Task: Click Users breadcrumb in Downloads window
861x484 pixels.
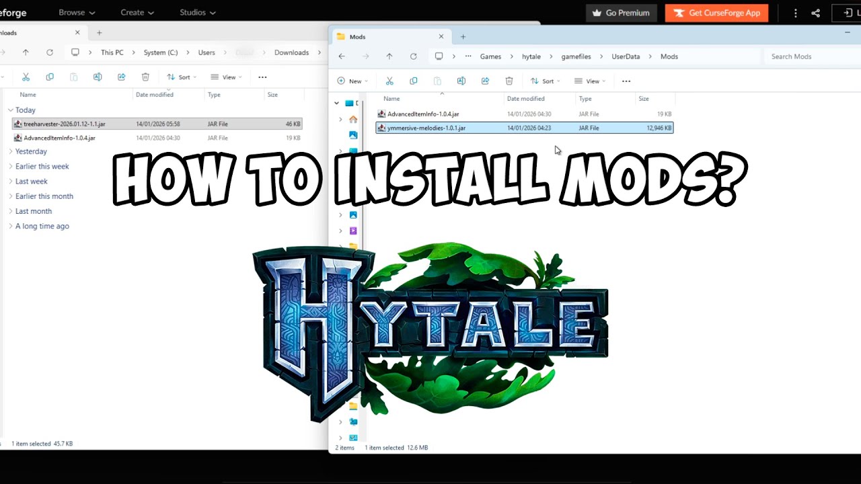Action: 207,52
